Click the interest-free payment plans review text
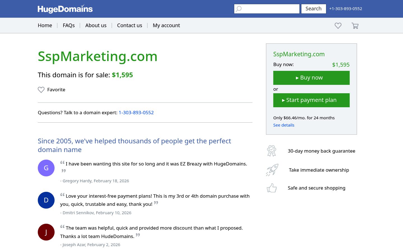 (155, 200)
